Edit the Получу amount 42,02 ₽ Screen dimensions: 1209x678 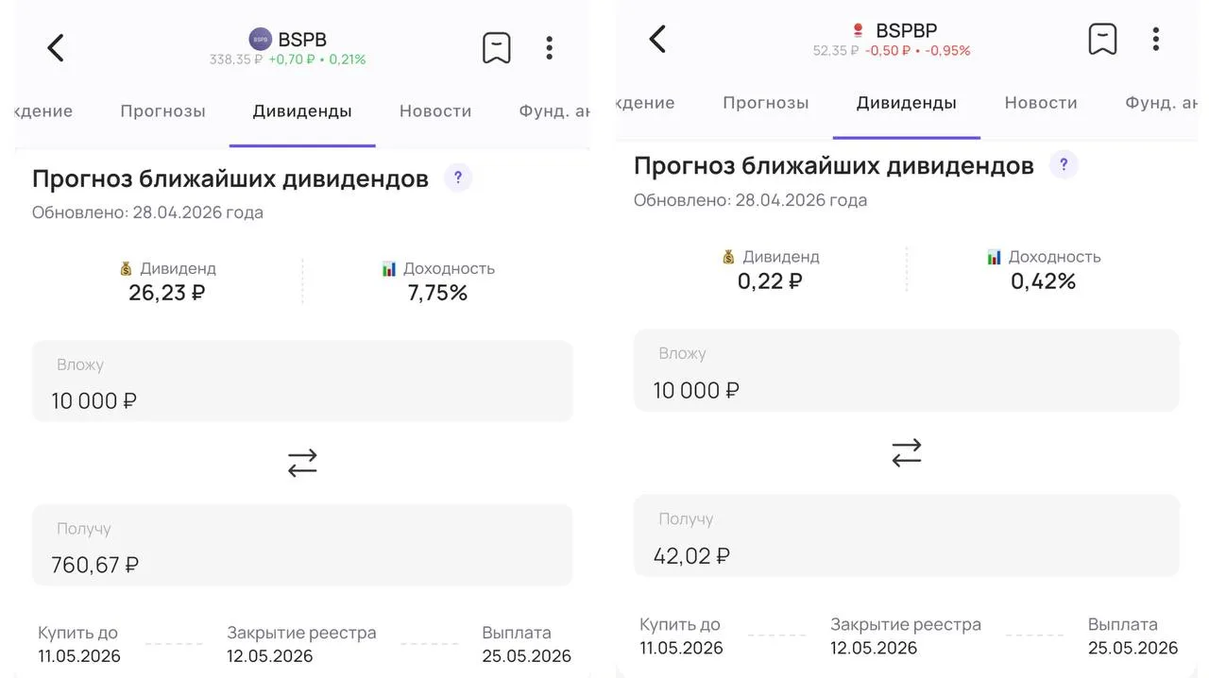coord(906,535)
